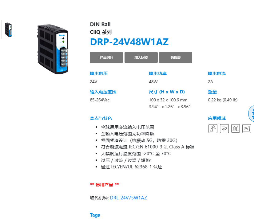
Task: Click the 尺寸 (H x W x D) label
Action: (x=167, y=92)
